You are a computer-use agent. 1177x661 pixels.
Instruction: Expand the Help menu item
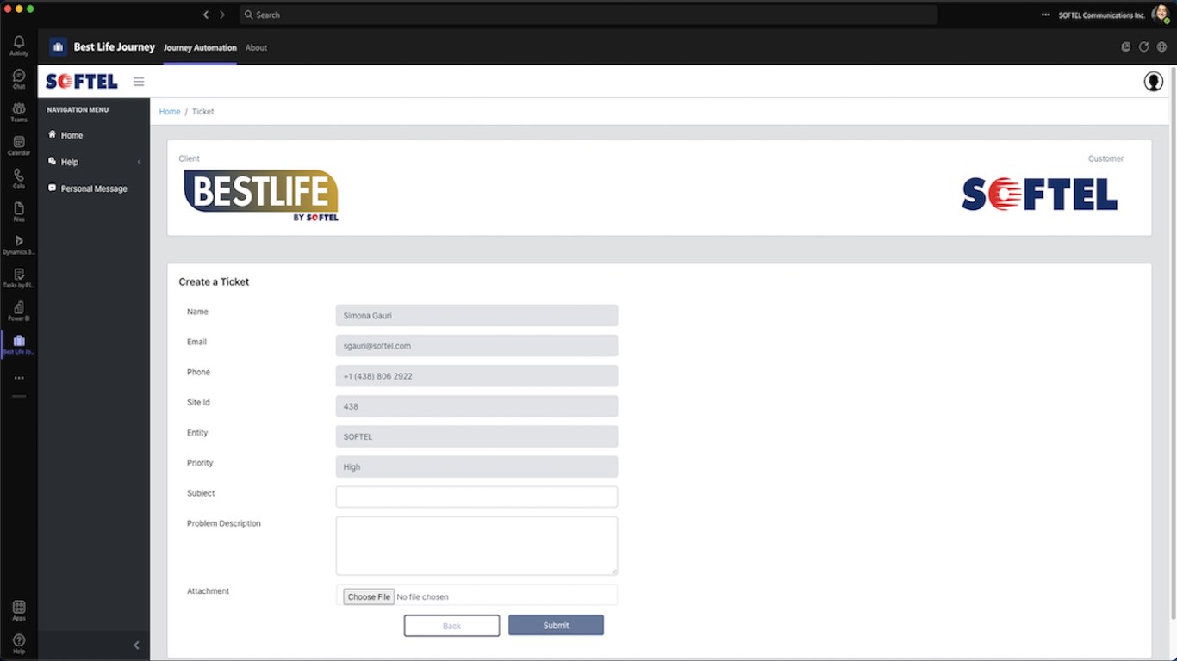94,162
